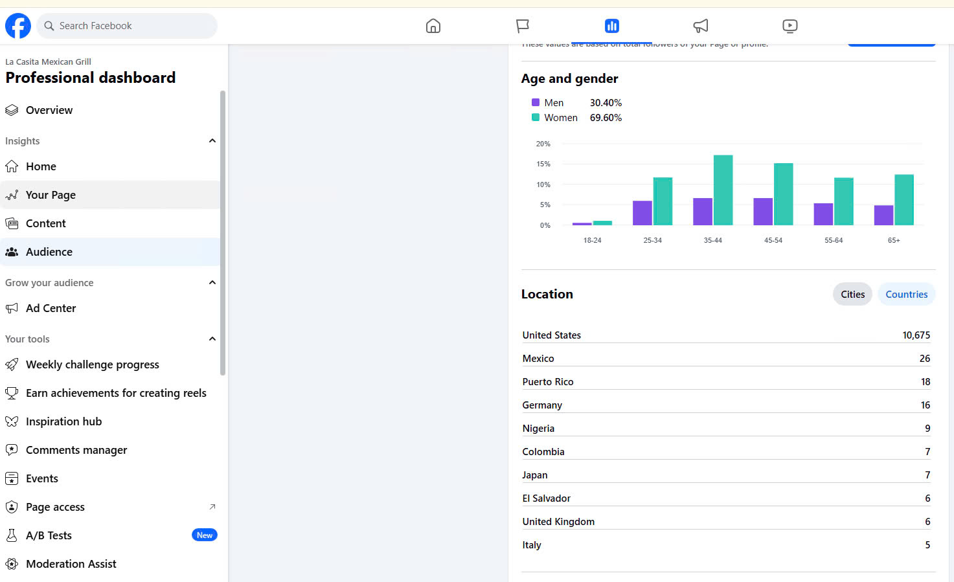
Task: Go to Content in the sidebar
Action: pos(45,223)
